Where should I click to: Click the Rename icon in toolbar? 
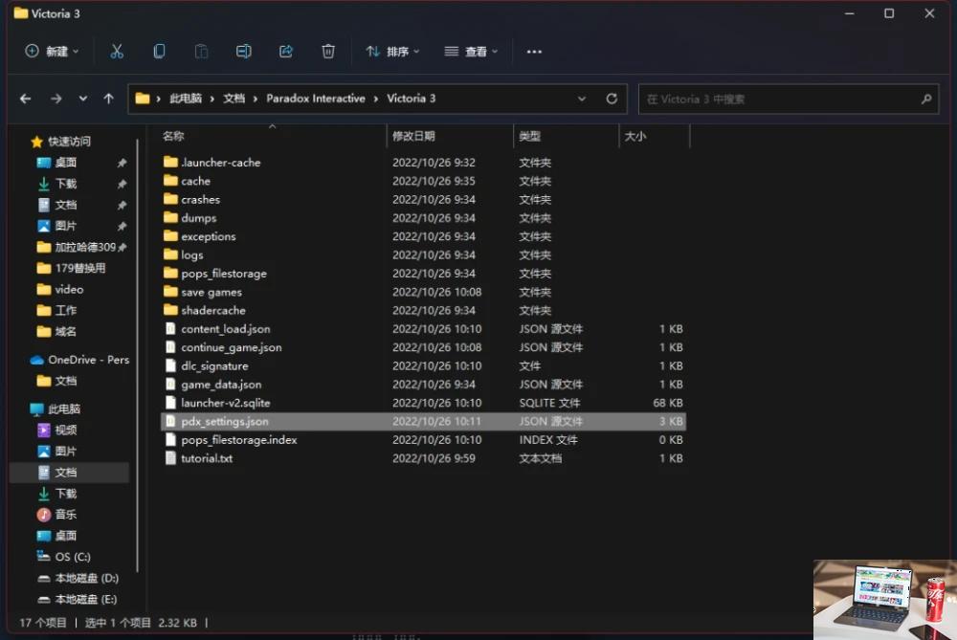click(x=243, y=52)
